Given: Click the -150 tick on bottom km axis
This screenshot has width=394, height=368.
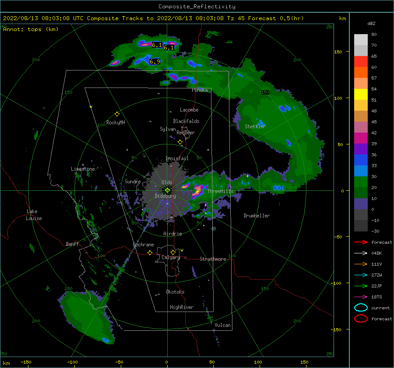Looking at the screenshot, I should [26, 362].
